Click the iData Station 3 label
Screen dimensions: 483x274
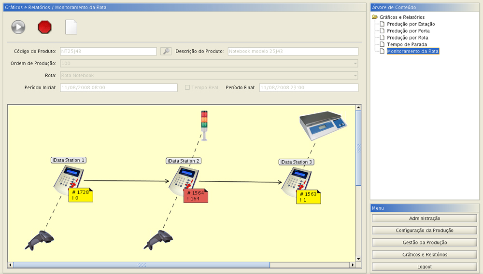297,162
